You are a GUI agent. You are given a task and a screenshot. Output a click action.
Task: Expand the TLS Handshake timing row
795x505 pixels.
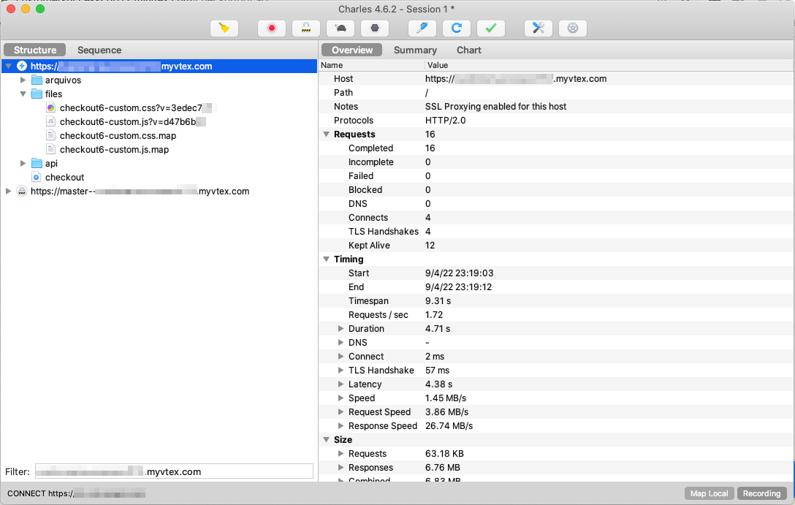(x=341, y=370)
